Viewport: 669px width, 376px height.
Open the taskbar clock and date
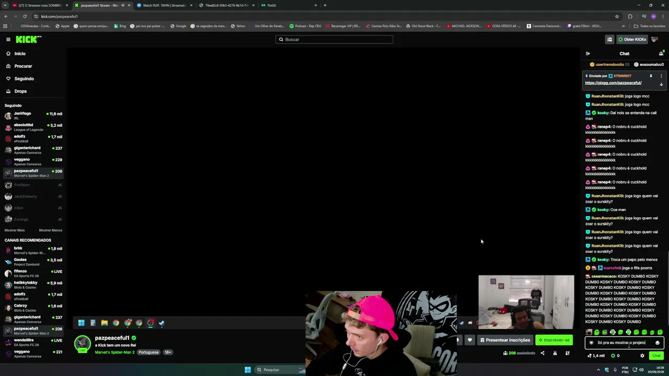pyautogui.click(x=656, y=370)
